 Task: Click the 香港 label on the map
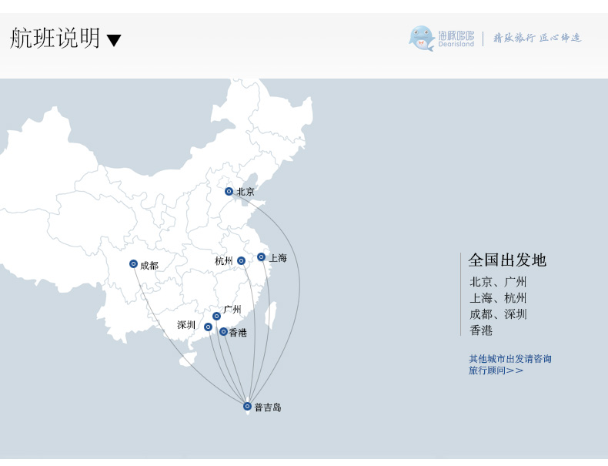coord(238,333)
